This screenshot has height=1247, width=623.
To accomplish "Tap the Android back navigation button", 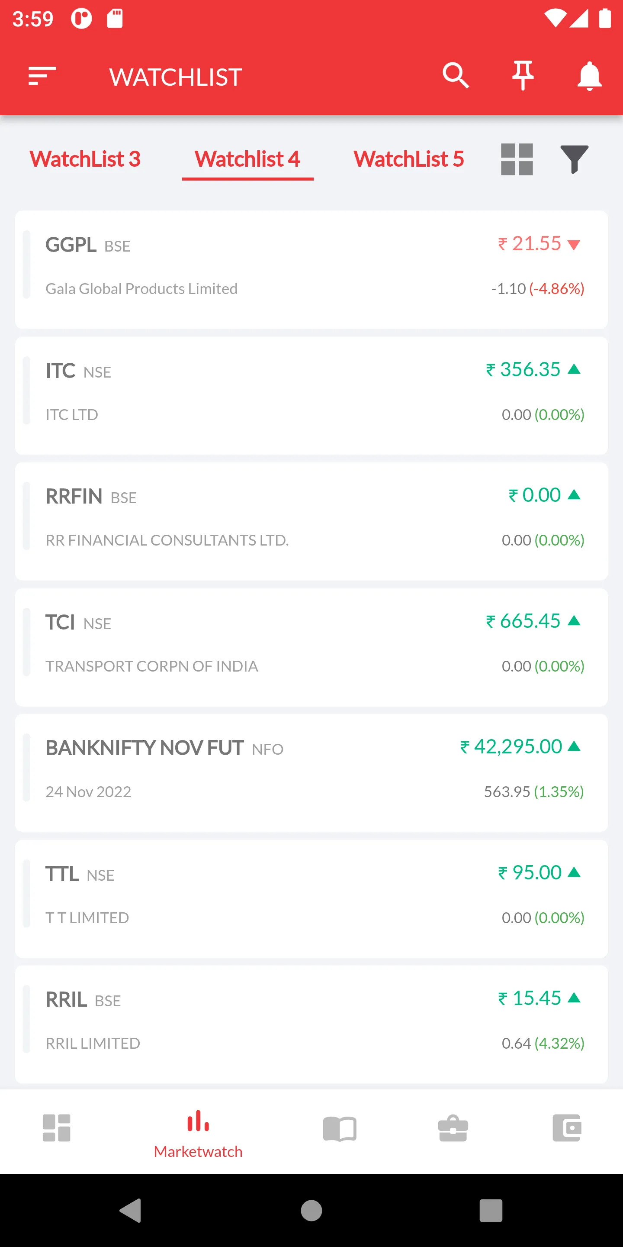I will pyautogui.click(x=131, y=1211).
